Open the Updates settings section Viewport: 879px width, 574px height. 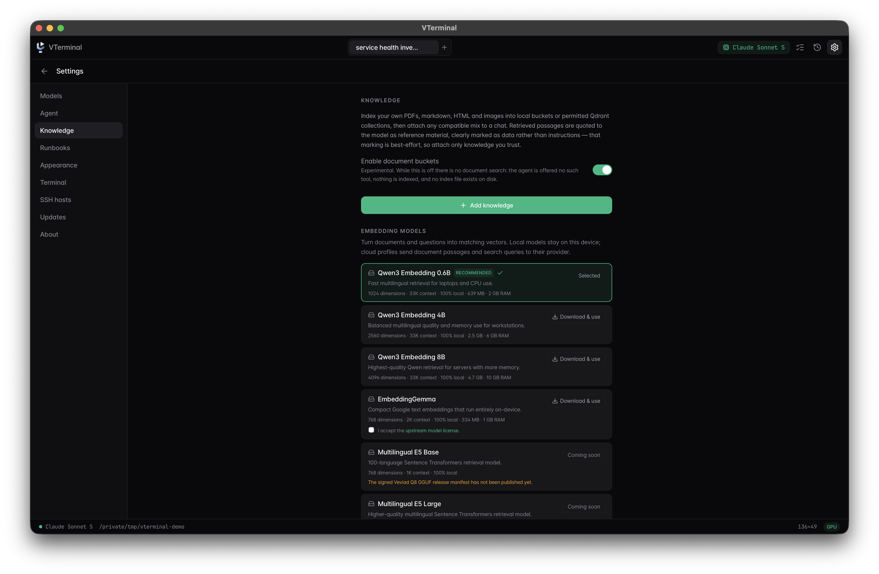pyautogui.click(x=79, y=217)
